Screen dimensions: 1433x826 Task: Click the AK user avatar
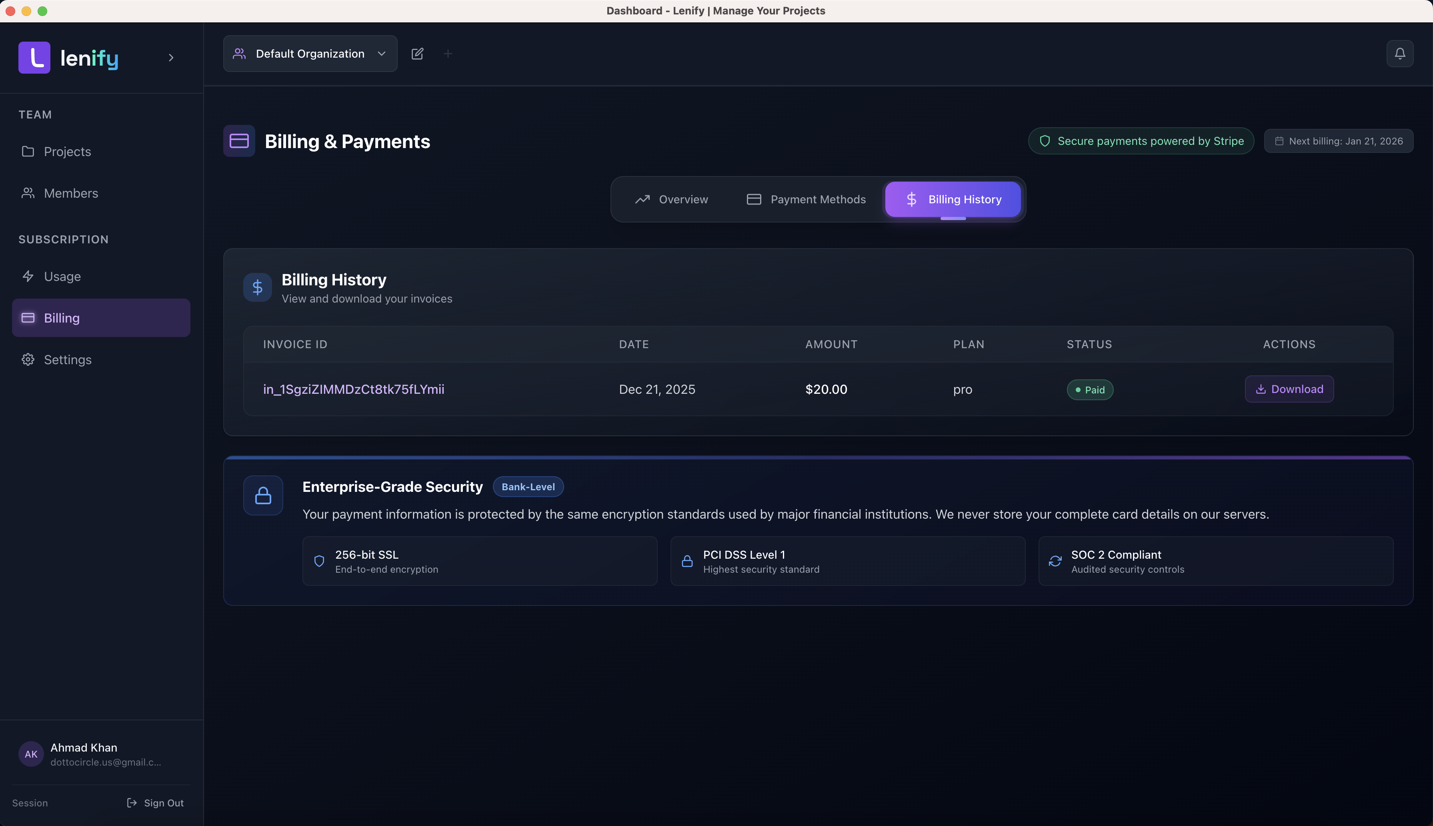click(x=31, y=754)
